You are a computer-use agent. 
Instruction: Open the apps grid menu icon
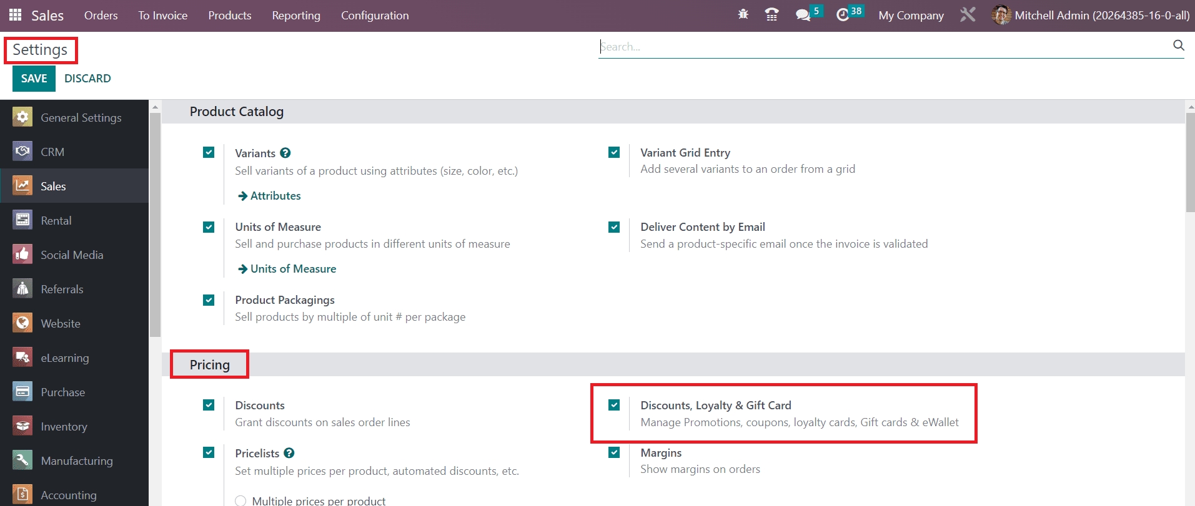15,15
